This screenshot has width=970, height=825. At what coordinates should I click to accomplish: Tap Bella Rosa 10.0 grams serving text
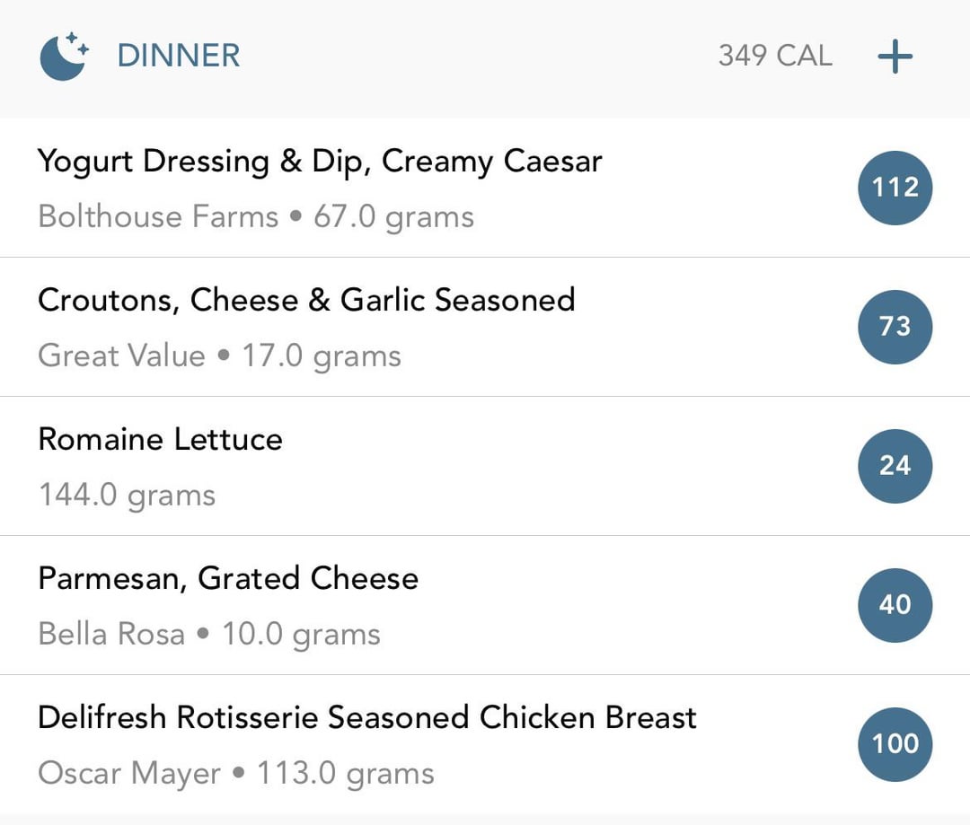click(x=209, y=635)
